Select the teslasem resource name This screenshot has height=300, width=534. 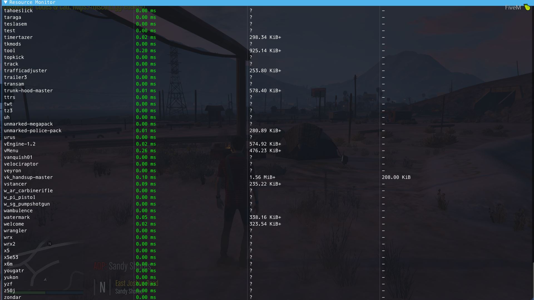click(x=15, y=24)
